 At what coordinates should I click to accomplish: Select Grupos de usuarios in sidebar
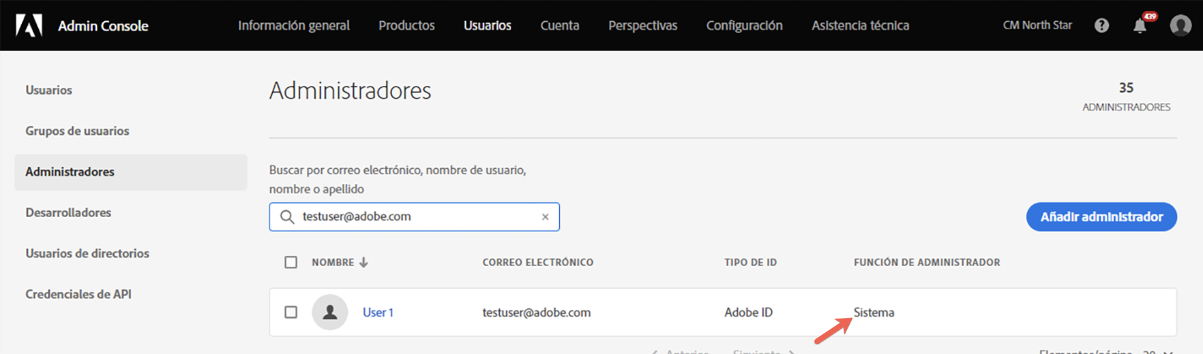(x=77, y=131)
